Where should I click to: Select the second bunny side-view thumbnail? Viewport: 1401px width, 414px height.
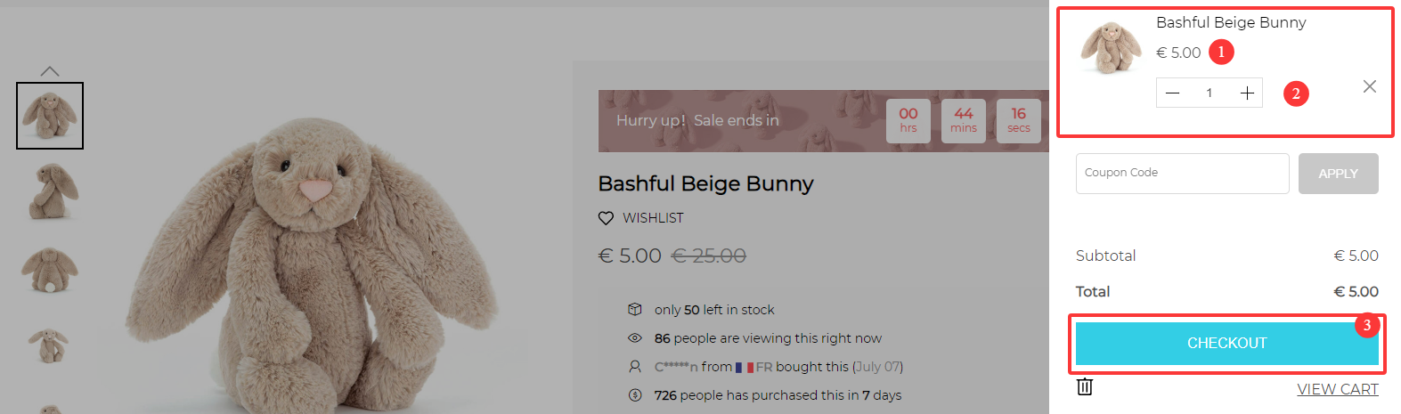(x=50, y=191)
